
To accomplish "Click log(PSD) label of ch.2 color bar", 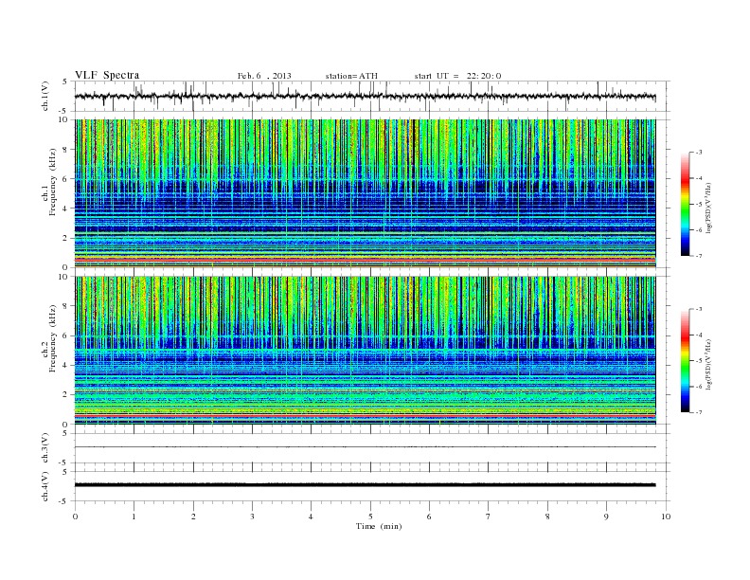I will (708, 364).
